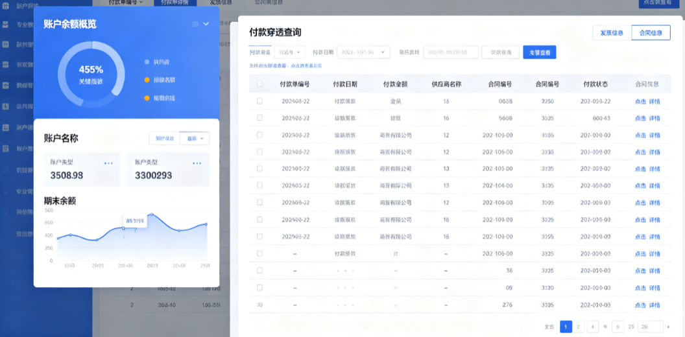Click the third icon in the left sidebar
685x337 pixels.
click(6, 44)
